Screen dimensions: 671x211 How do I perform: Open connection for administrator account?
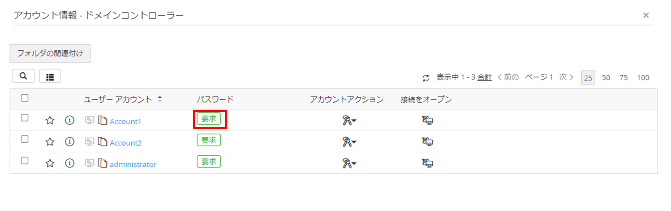tap(427, 163)
